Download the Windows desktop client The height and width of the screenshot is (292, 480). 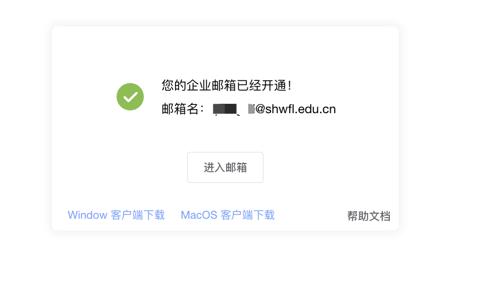point(116,215)
